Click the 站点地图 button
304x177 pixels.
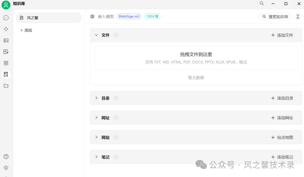pos(282,137)
